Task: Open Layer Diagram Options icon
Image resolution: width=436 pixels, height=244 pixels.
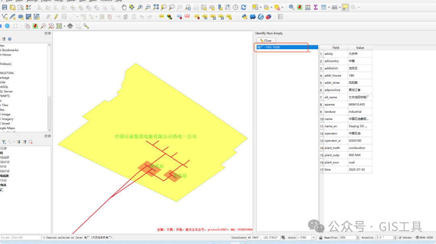Action: 169,17
